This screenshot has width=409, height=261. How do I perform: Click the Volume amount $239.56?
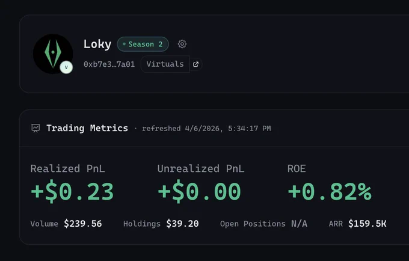pyautogui.click(x=83, y=224)
